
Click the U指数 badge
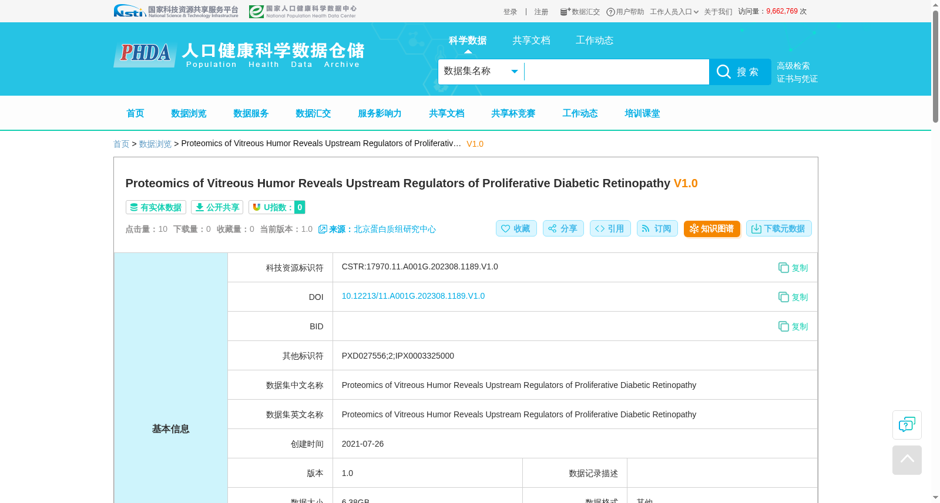(x=277, y=207)
